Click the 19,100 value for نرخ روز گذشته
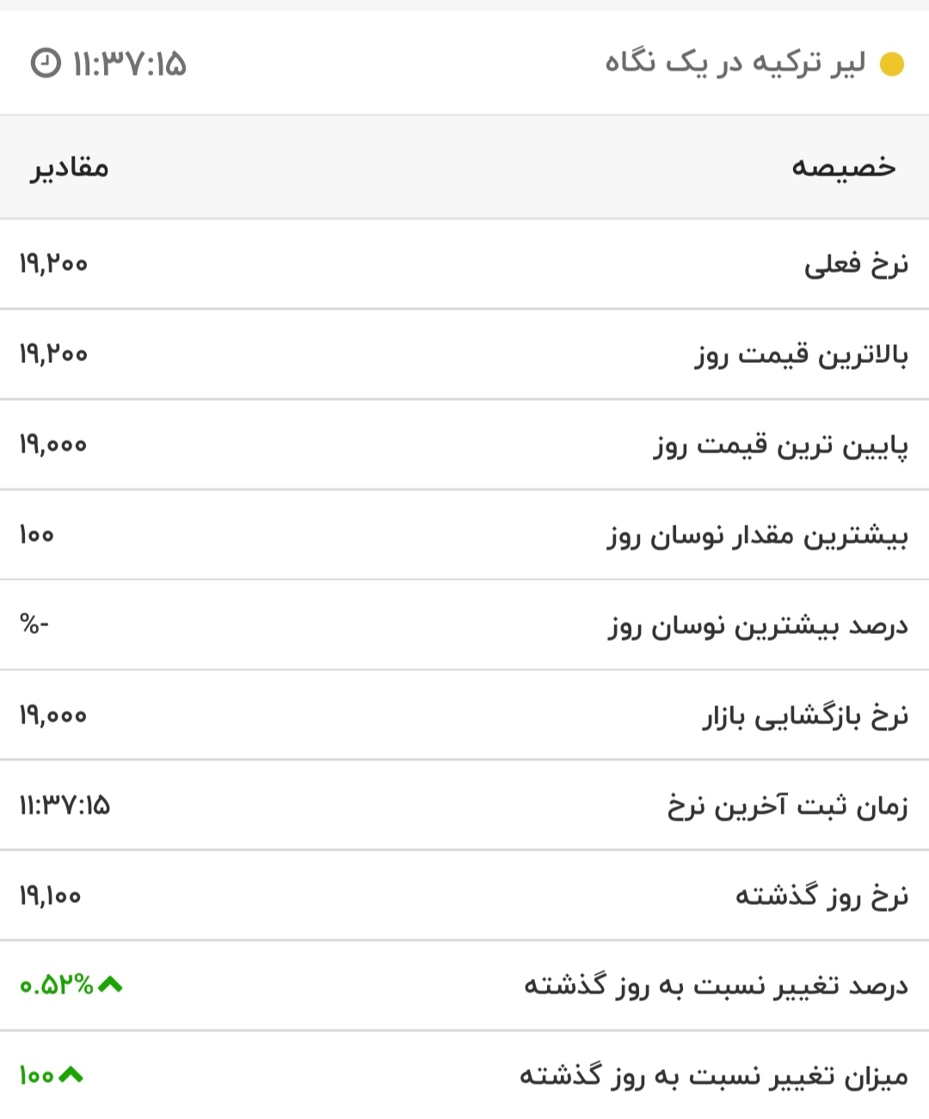929x1119 pixels. 50,896
